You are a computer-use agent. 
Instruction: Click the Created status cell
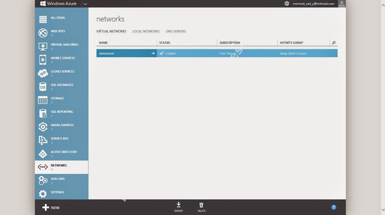click(x=187, y=53)
